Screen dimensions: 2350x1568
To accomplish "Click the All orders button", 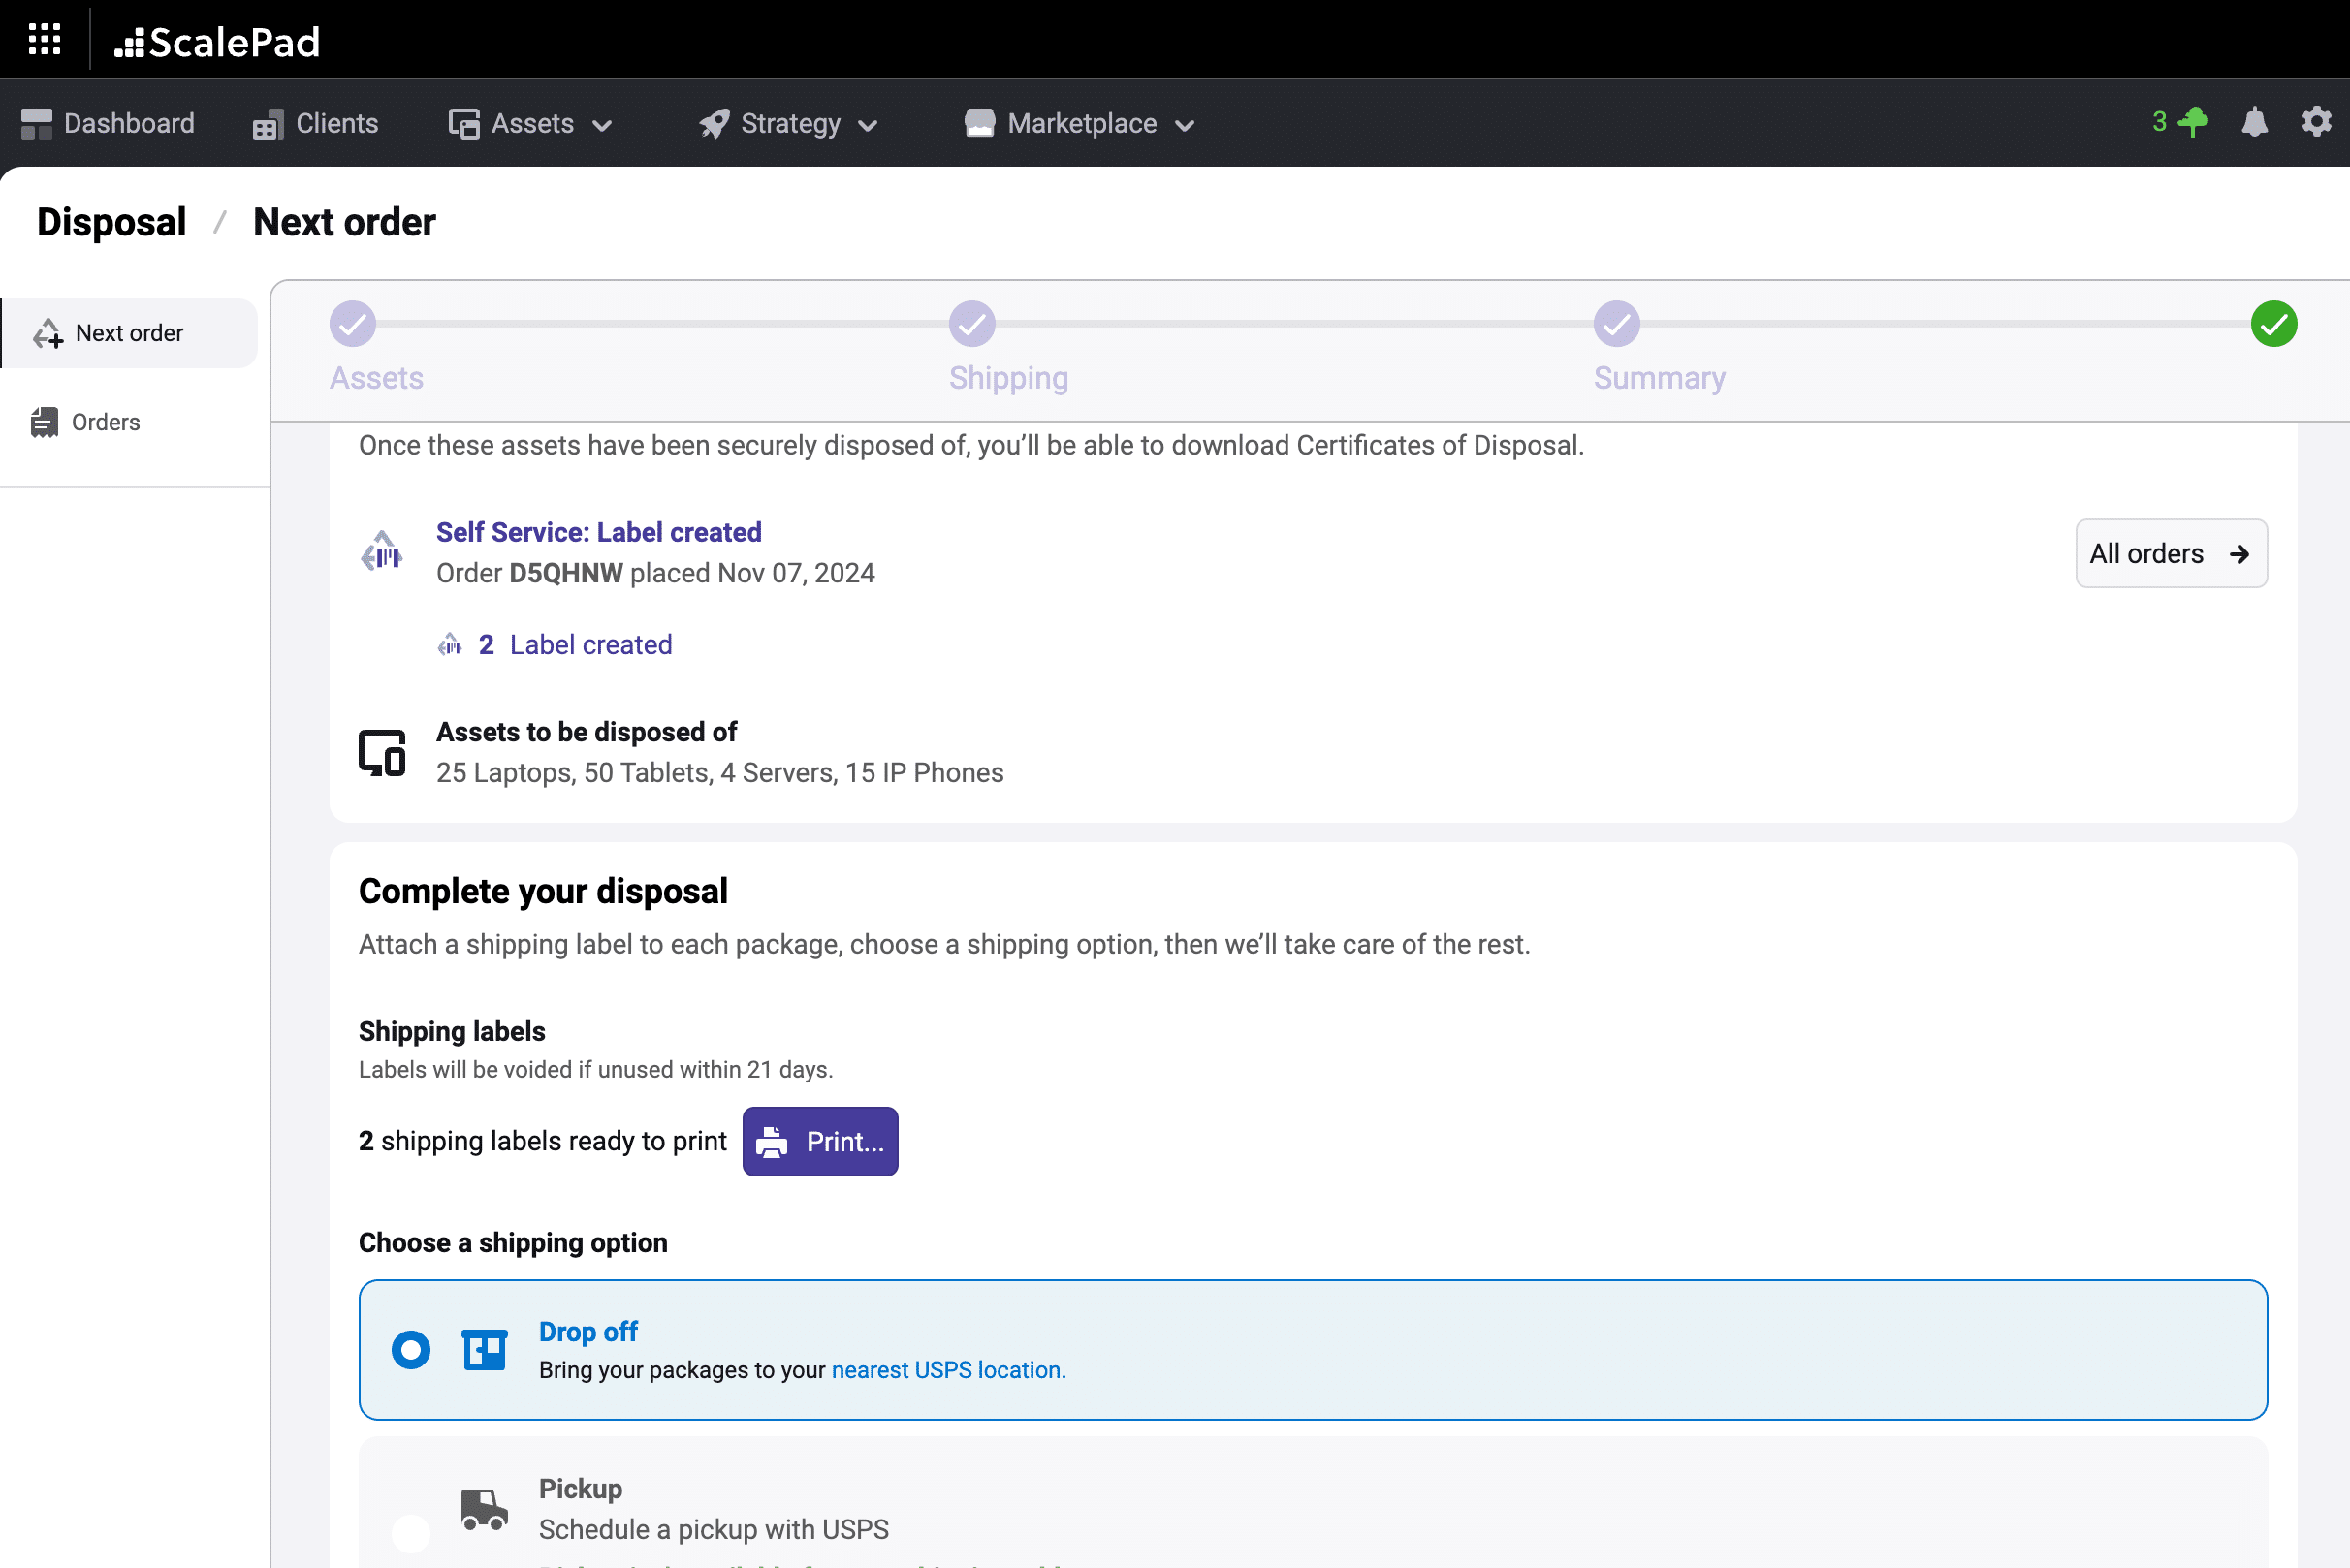I will pyautogui.click(x=2170, y=553).
